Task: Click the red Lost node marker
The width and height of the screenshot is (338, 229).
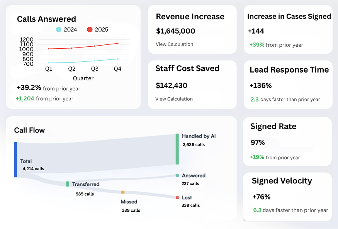Action: point(177,197)
